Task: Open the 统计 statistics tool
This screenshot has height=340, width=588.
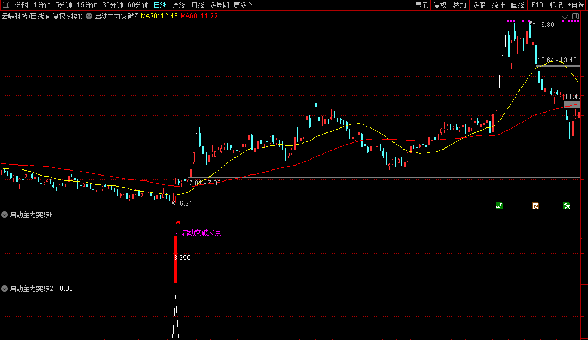Action: tap(498, 5)
